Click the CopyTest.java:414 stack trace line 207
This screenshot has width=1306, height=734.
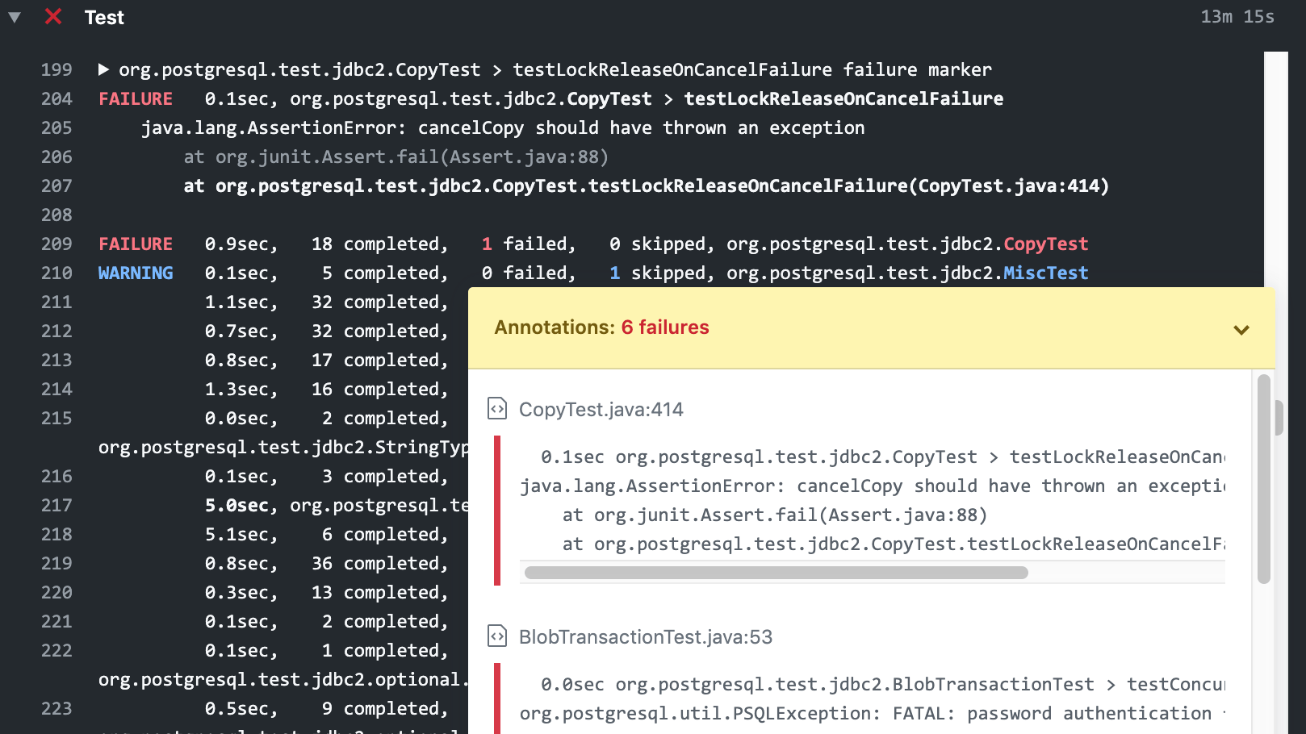[647, 186]
